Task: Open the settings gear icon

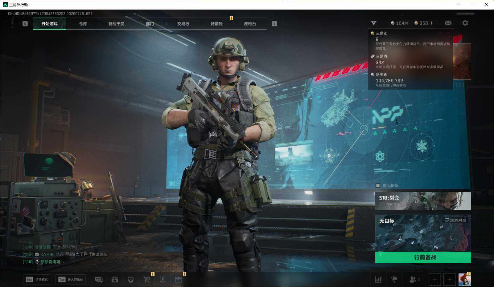Action: 465,23
